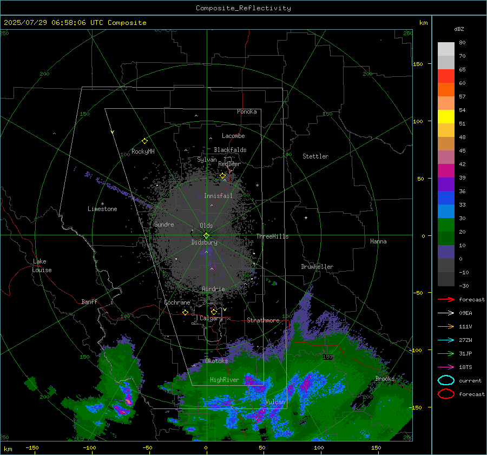The width and height of the screenshot is (487, 455).
Task: Click the Airdrie label
Action: [213, 289]
